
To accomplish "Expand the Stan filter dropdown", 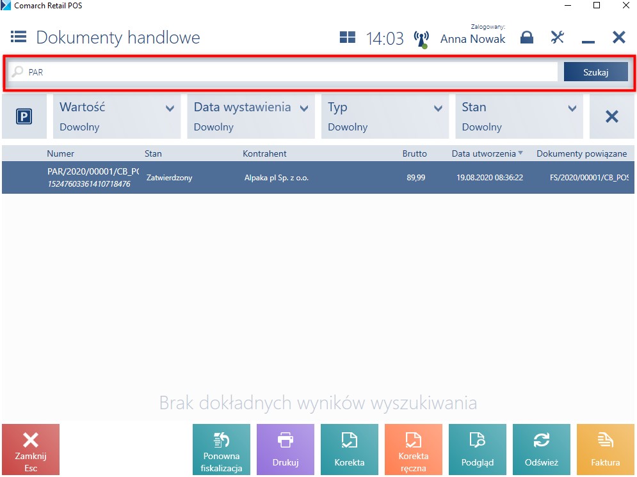I will (519, 116).
